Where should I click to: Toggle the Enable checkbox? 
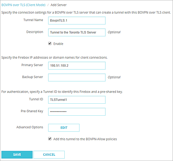[50, 43]
